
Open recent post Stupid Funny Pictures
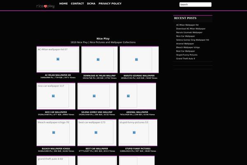coord(186,55)
